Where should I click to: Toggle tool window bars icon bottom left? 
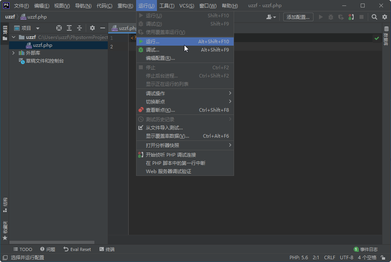5,258
